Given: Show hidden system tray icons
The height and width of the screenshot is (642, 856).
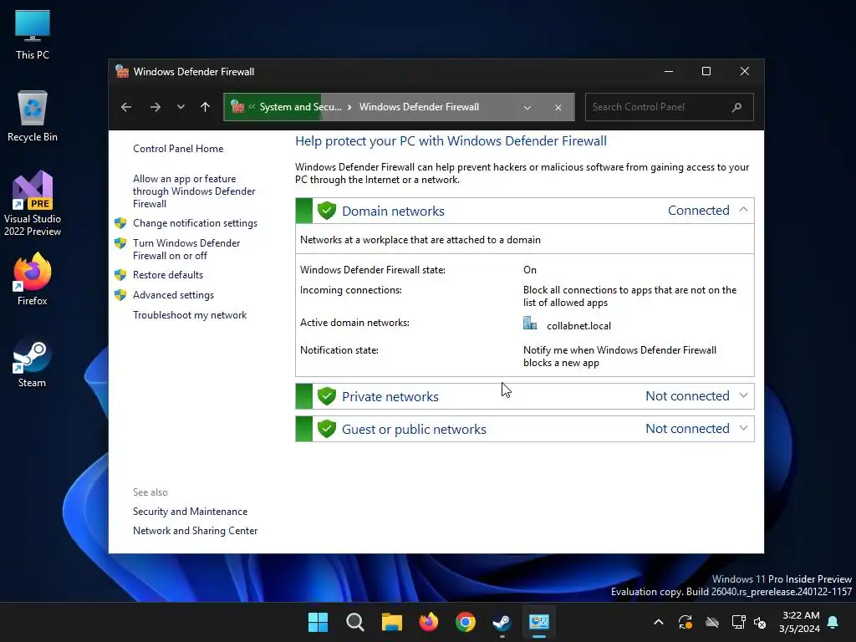Looking at the screenshot, I should pyautogui.click(x=659, y=622).
